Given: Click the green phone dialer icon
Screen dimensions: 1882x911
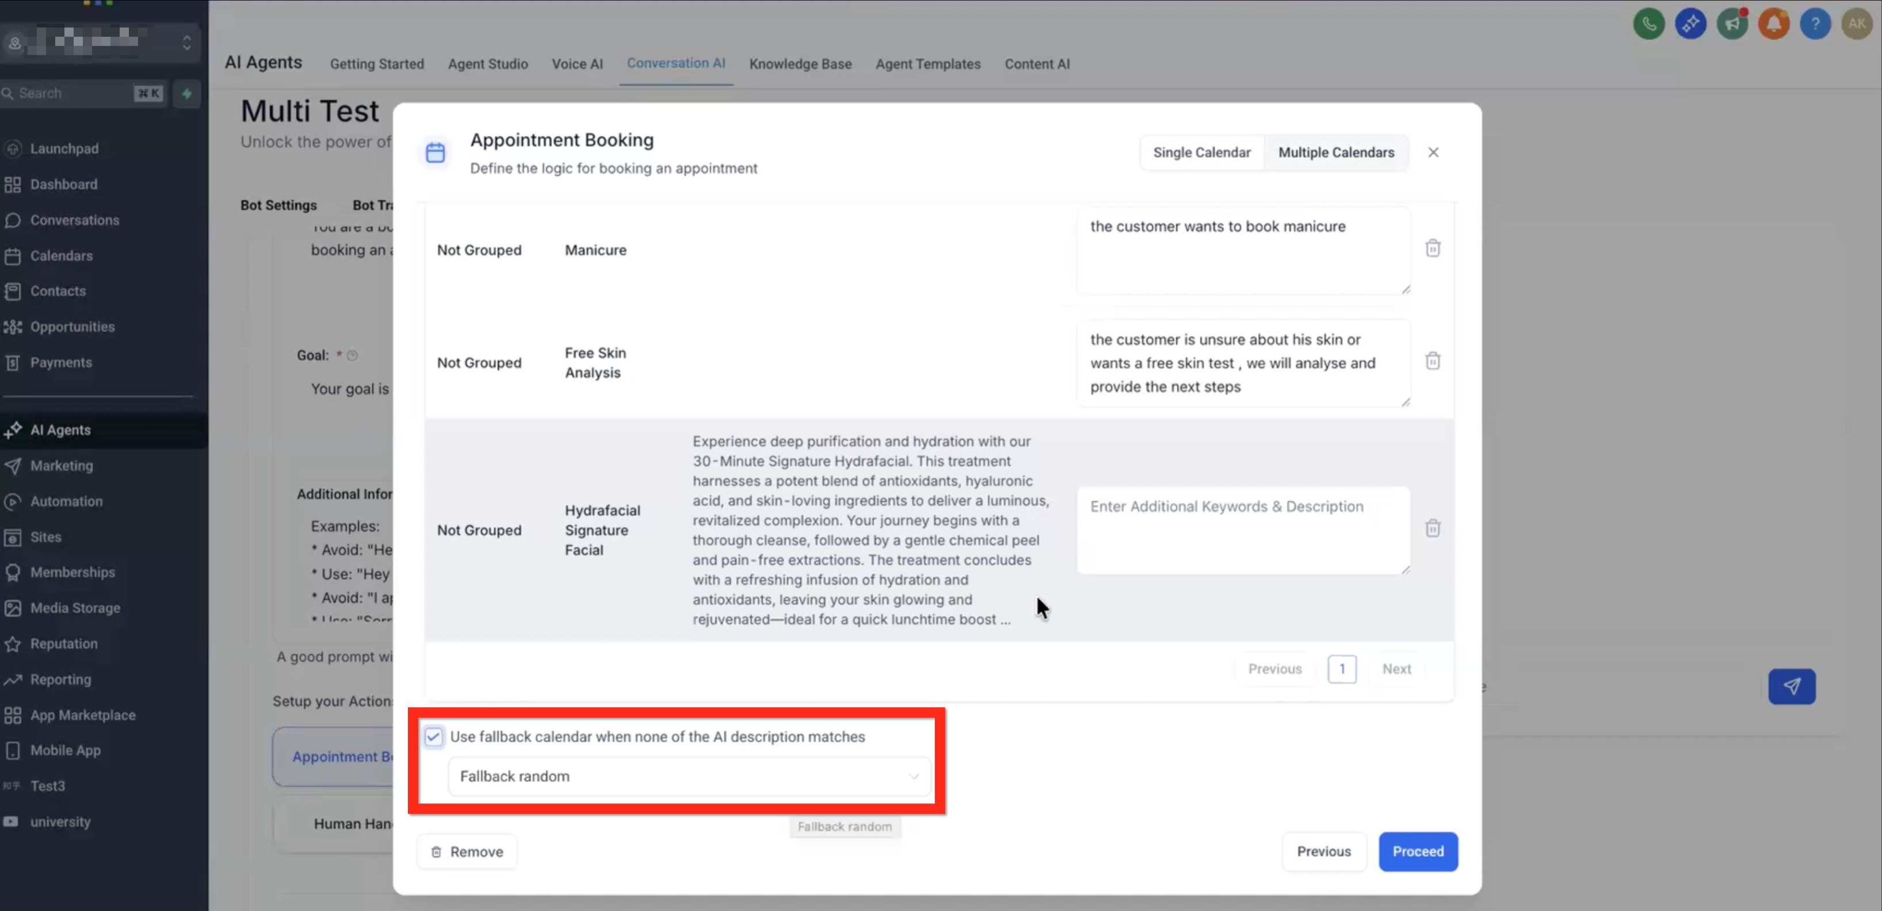Looking at the screenshot, I should point(1648,24).
